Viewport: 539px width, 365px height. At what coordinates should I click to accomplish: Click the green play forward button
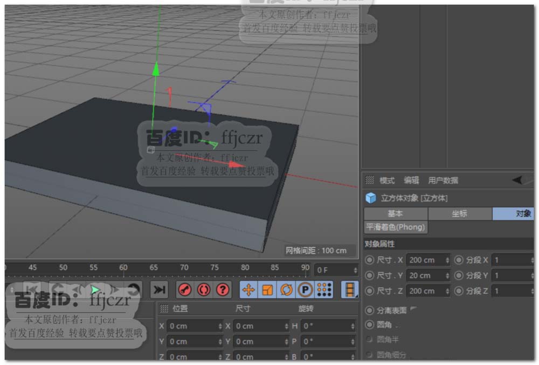point(95,290)
